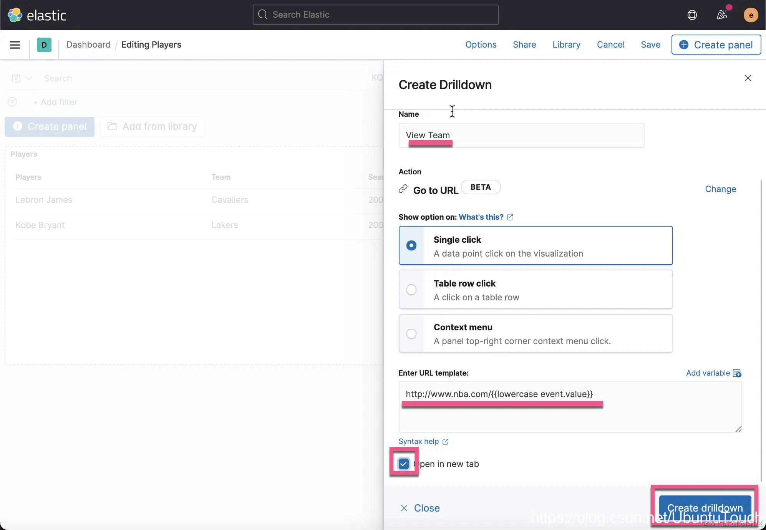This screenshot has width=766, height=530.
Task: Click the Add variable icon
Action: (x=737, y=373)
